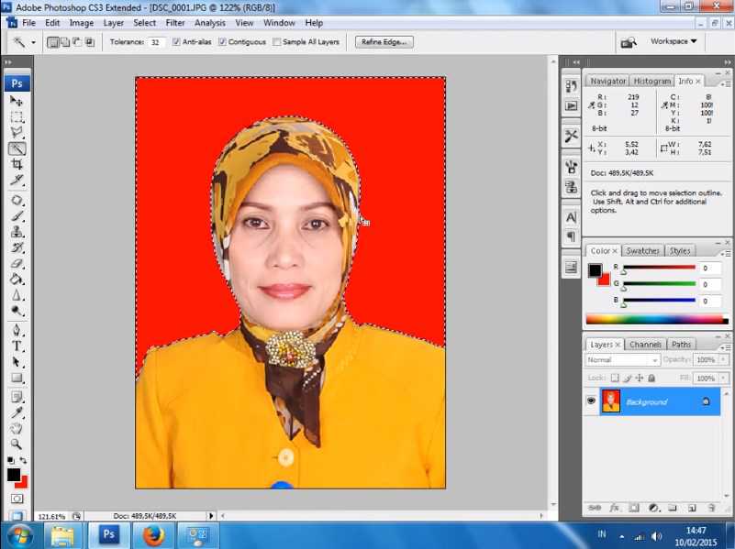Select the Dodge tool
This screenshot has width=735, height=549.
coord(17,312)
